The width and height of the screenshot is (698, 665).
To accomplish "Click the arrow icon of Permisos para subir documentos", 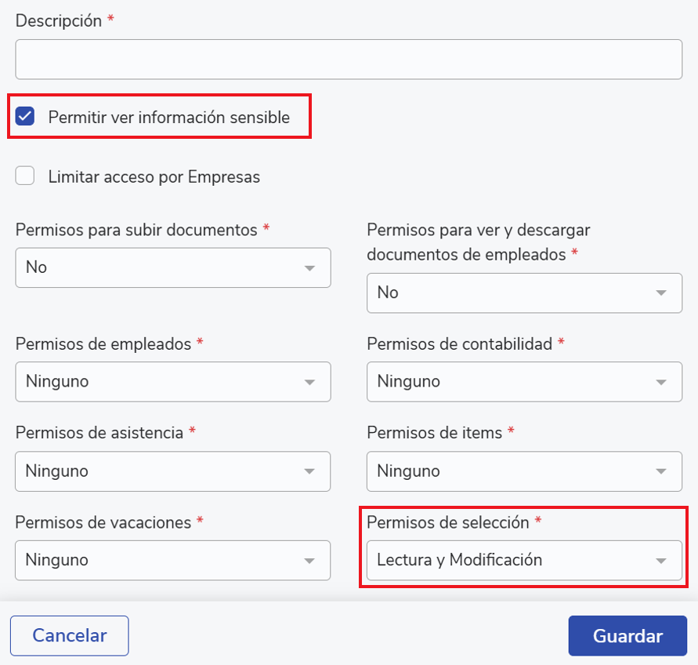I will 309,268.
